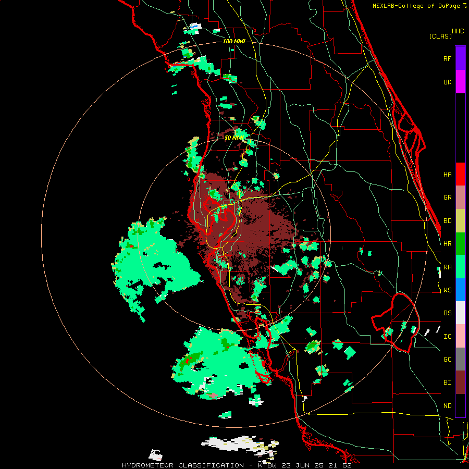Screen dimensions: 469x469
Task: Click the UK legend label
Action: coord(447,82)
